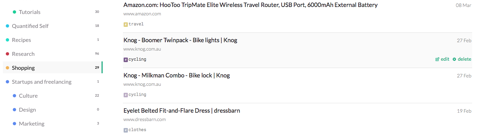
Task: Click the purple hash icon on Boomer Twinpack's cycling tag
Action: [x=125, y=60]
